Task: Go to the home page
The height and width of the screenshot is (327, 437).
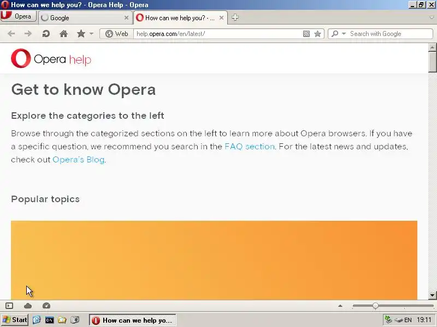Action: [63, 34]
